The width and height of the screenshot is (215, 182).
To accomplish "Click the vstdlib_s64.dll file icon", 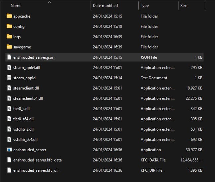I will click(9, 139).
